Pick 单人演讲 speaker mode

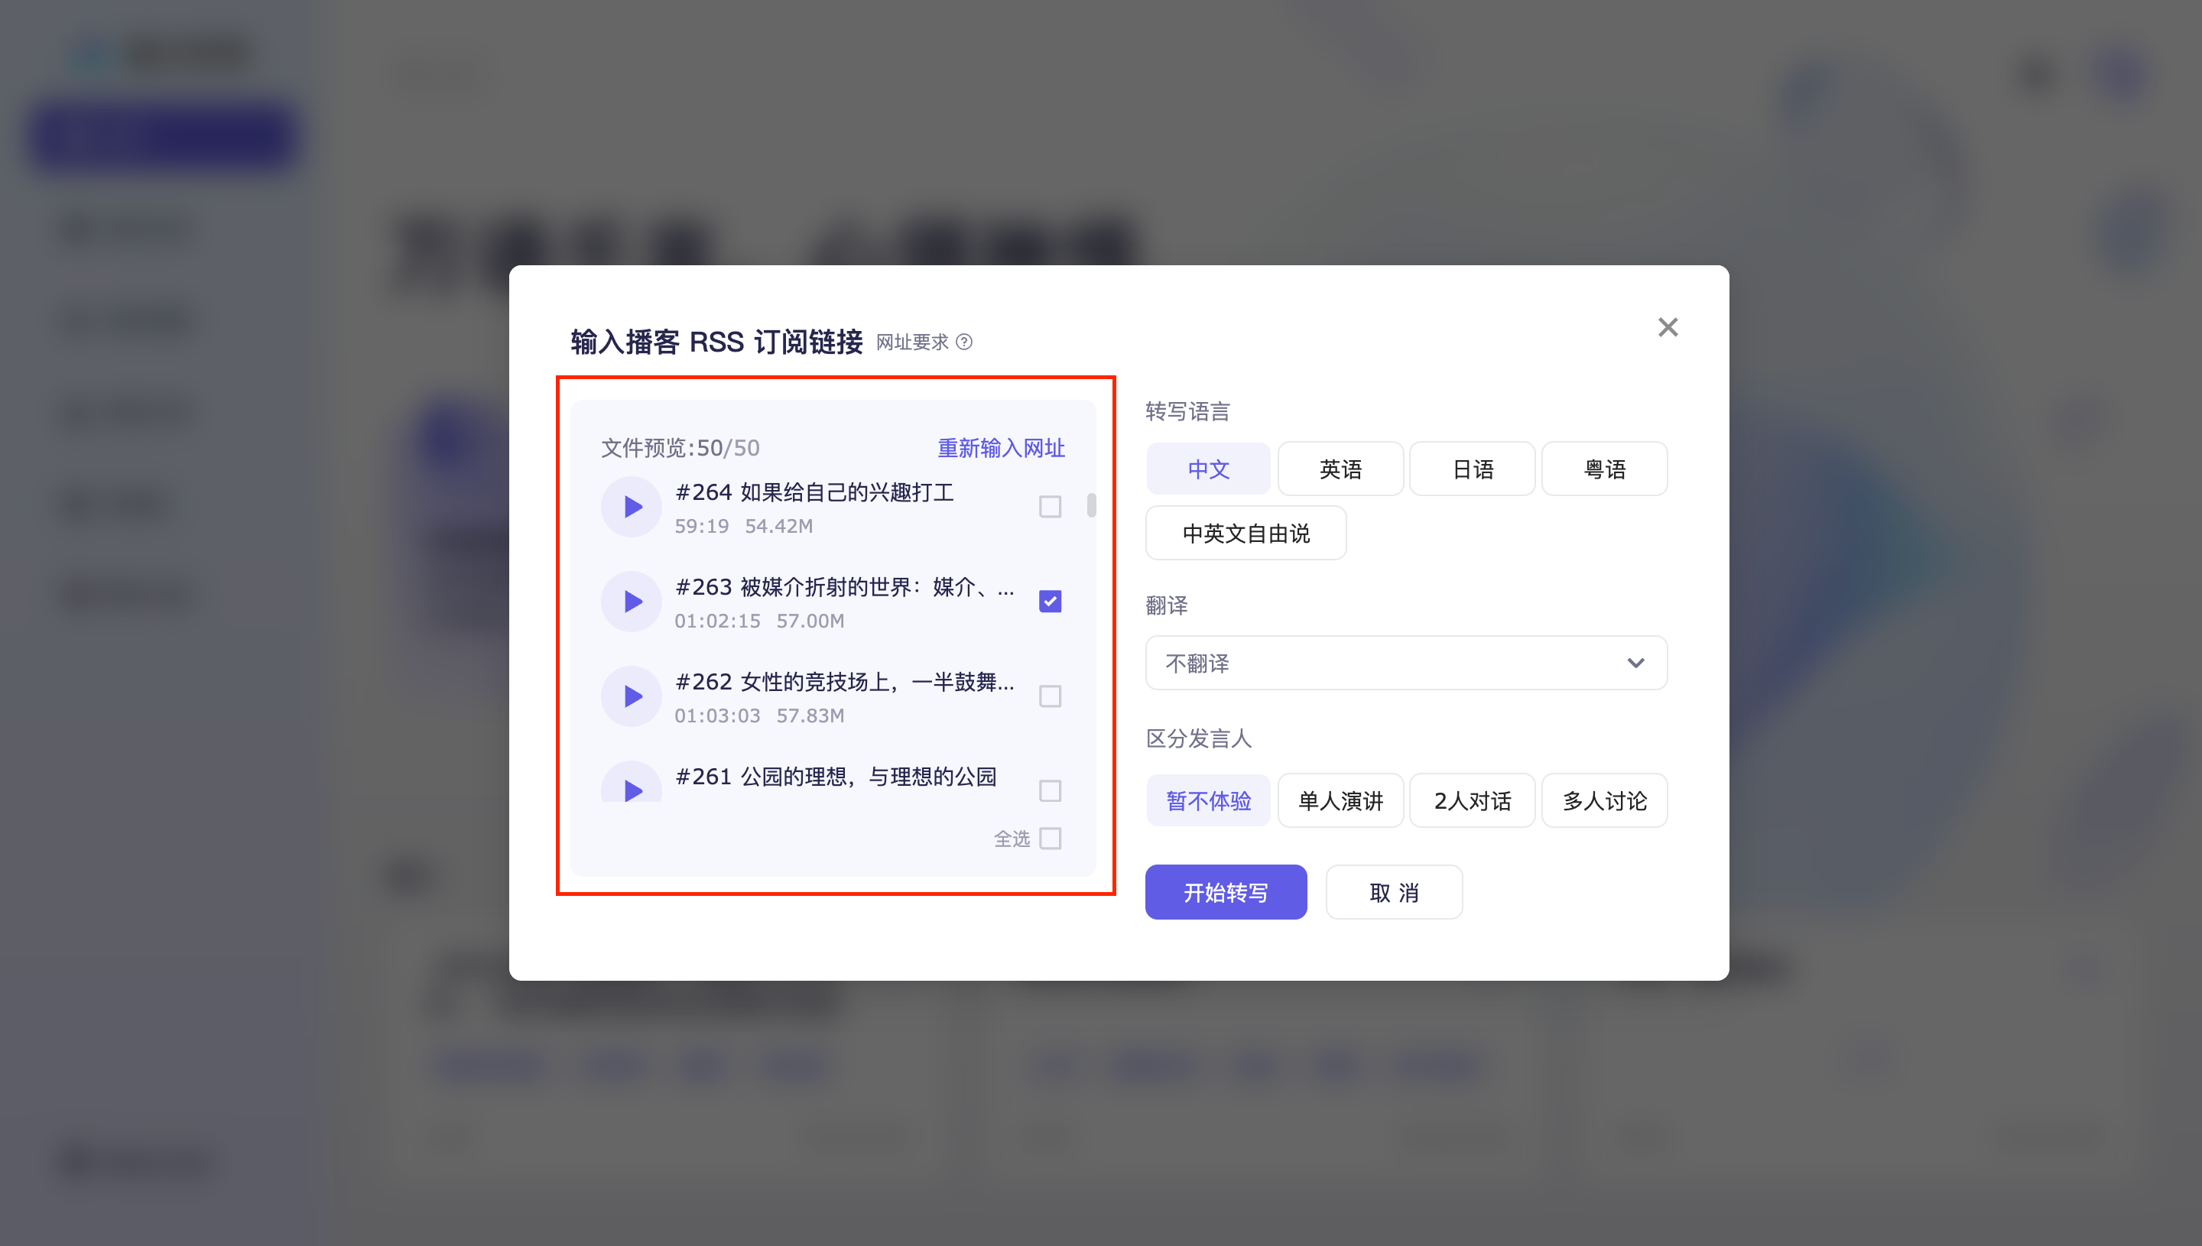click(x=1340, y=800)
